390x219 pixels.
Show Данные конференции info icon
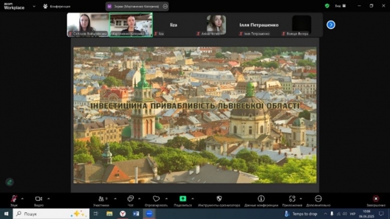261,199
